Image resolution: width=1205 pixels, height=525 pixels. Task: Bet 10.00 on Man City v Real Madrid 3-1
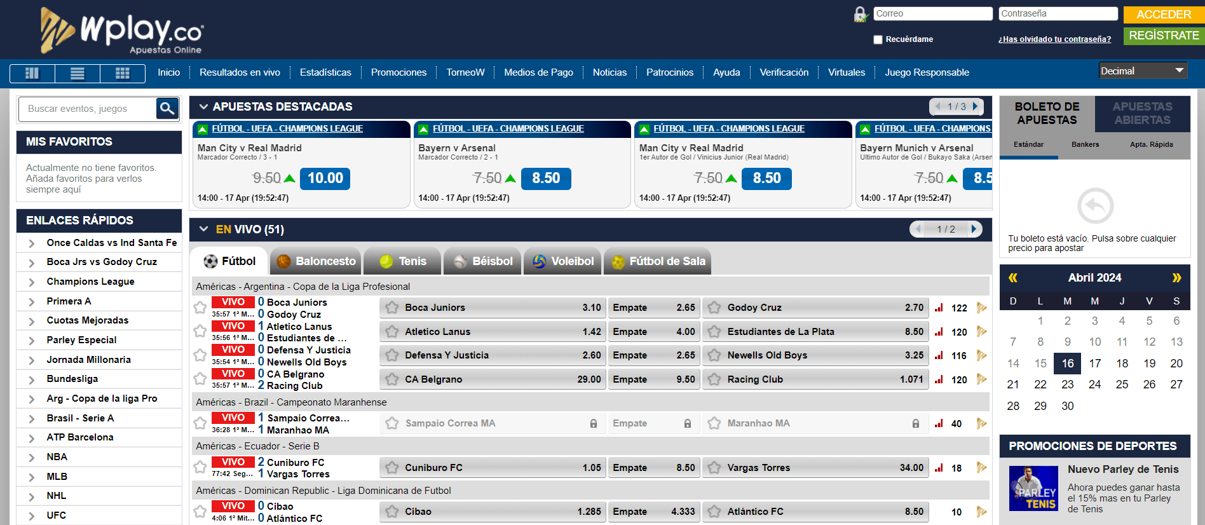(x=325, y=179)
